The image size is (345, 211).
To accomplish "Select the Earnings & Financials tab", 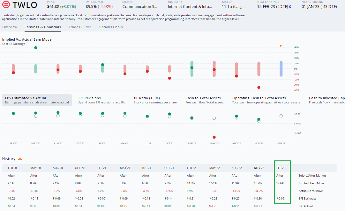I will click(43, 27).
